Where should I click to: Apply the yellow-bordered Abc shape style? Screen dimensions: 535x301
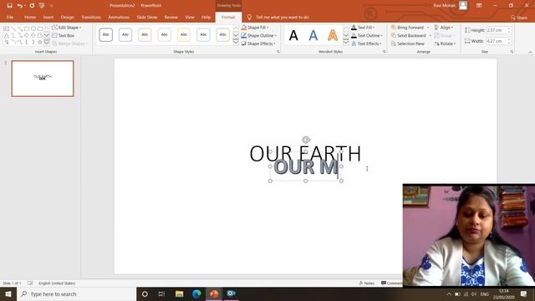[184, 35]
